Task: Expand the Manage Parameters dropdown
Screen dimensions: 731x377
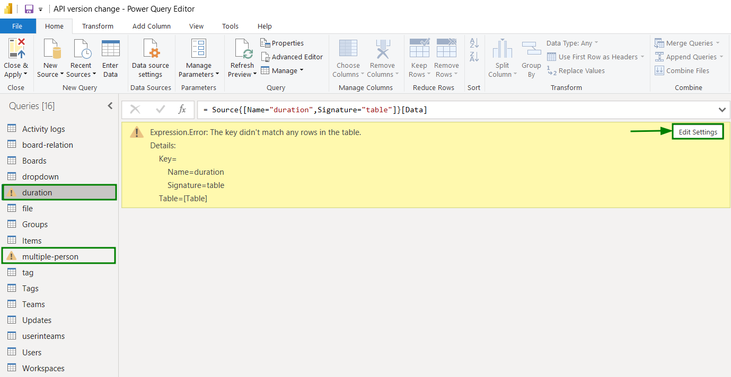Action: coord(199,75)
